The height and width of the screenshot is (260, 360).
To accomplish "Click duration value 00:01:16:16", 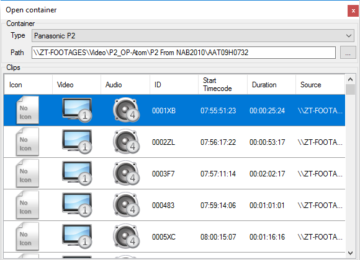I will (268, 237).
